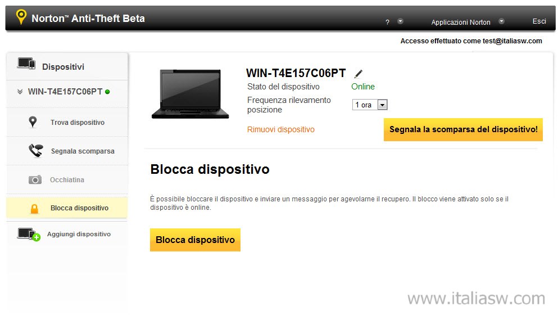
Task: Click the laptop device thumbnail image
Action: point(190,94)
